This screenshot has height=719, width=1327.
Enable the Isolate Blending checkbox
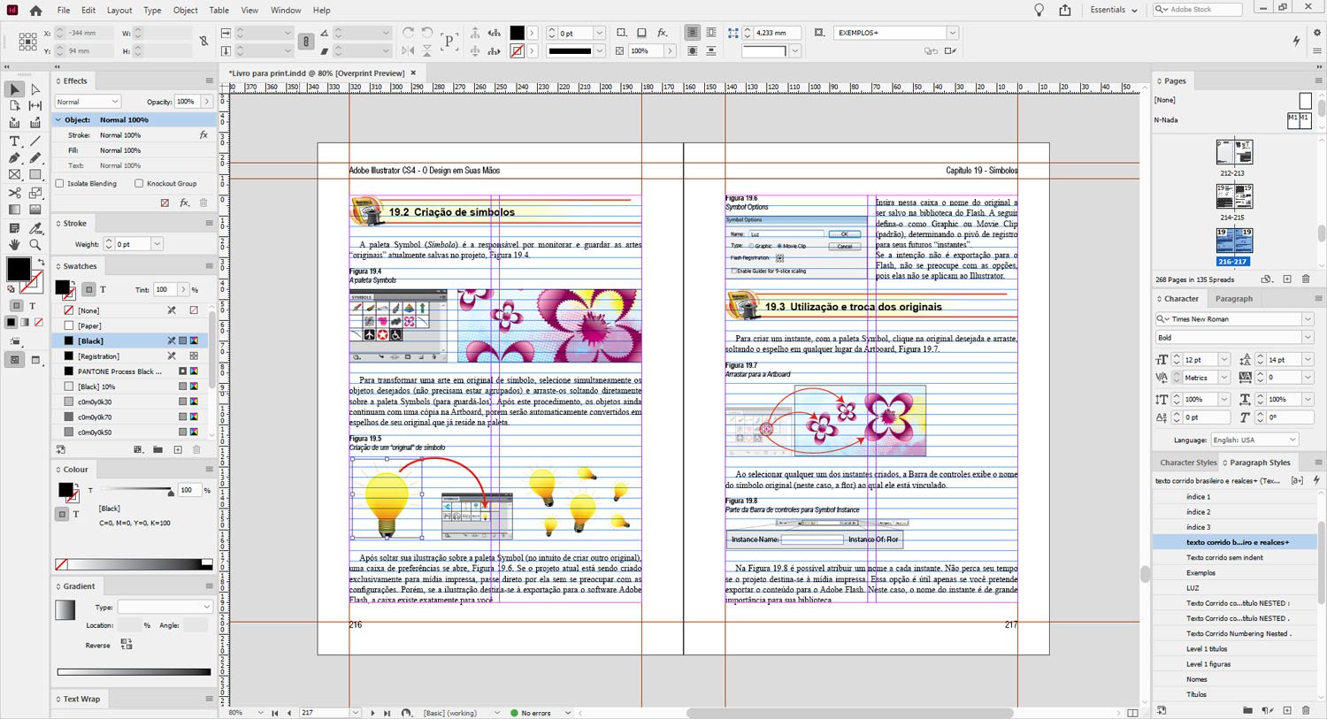[60, 183]
